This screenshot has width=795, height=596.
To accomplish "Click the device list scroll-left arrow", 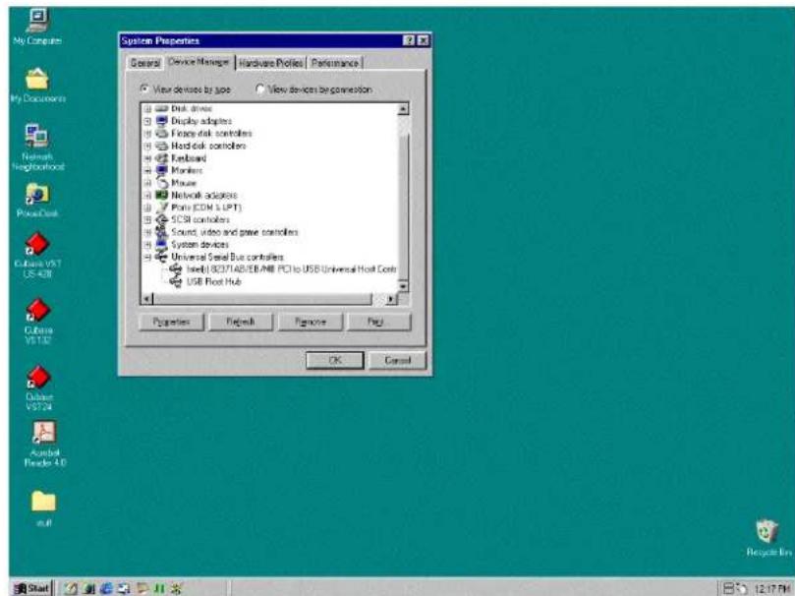I will click(147, 299).
